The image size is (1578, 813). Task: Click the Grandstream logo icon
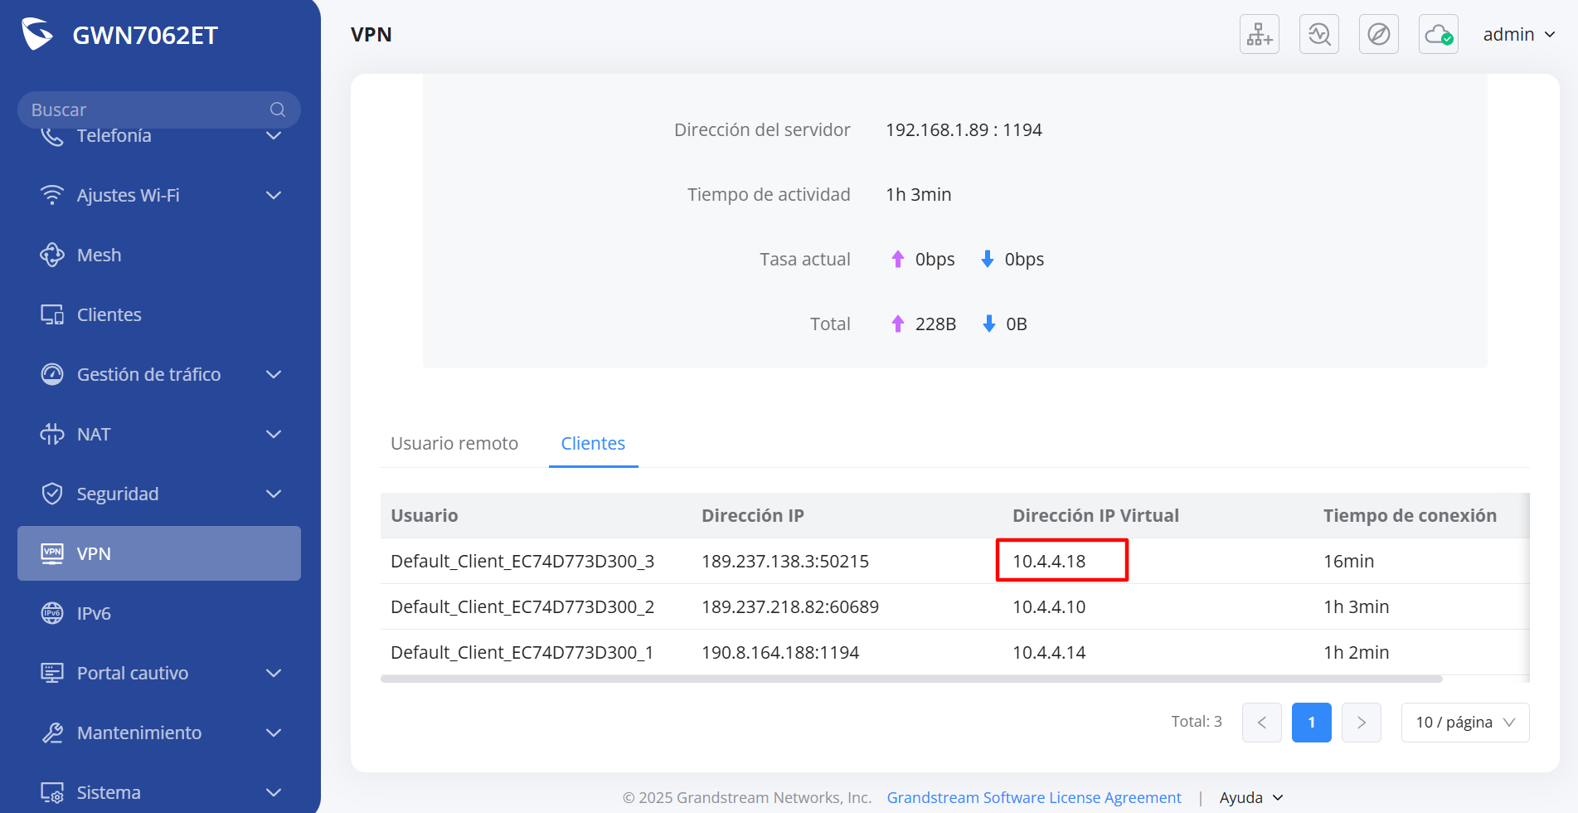[x=37, y=34]
